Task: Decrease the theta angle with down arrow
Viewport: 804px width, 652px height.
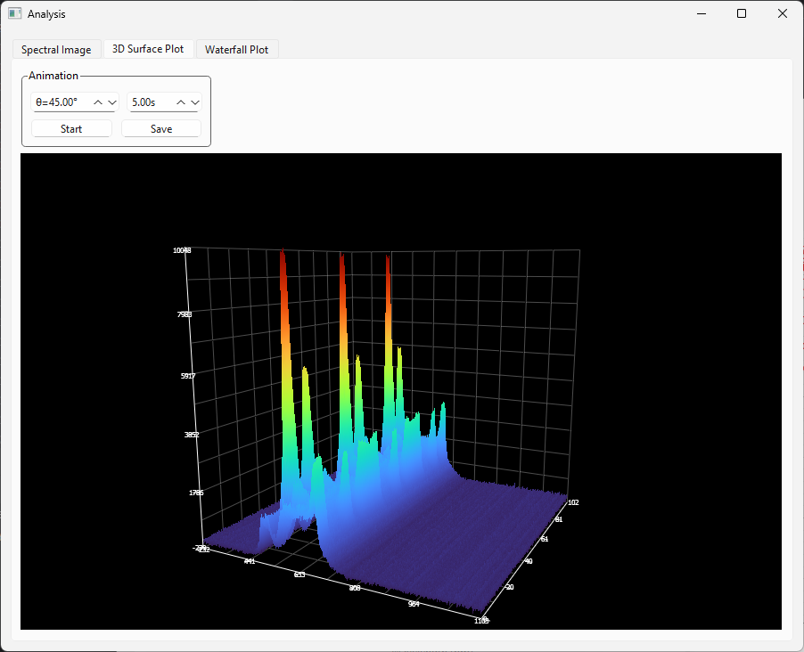Action: pos(112,102)
